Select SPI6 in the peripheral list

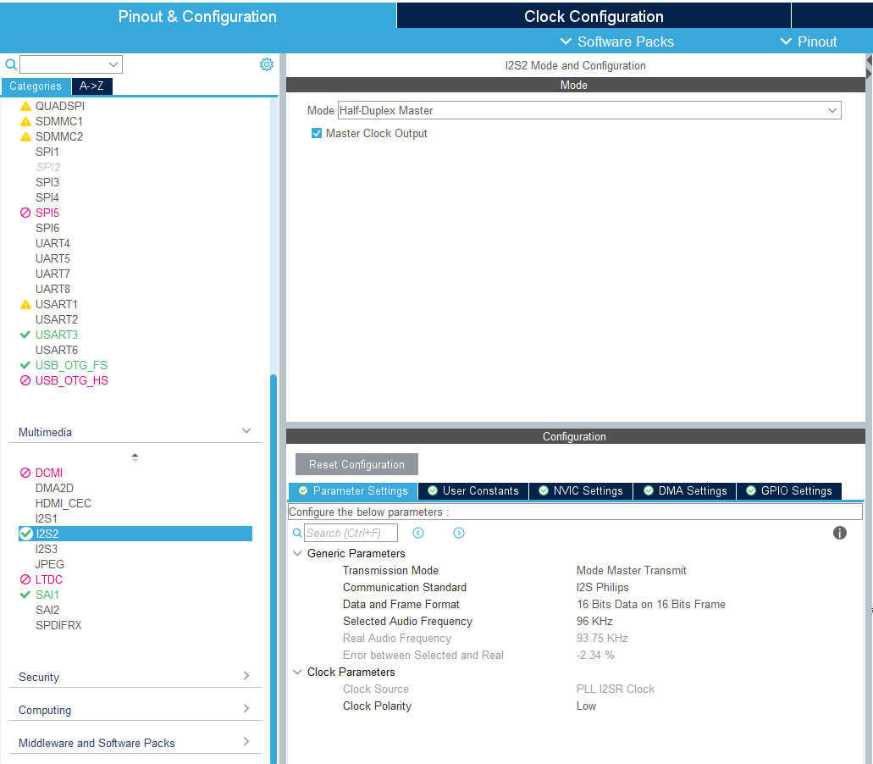tap(47, 229)
